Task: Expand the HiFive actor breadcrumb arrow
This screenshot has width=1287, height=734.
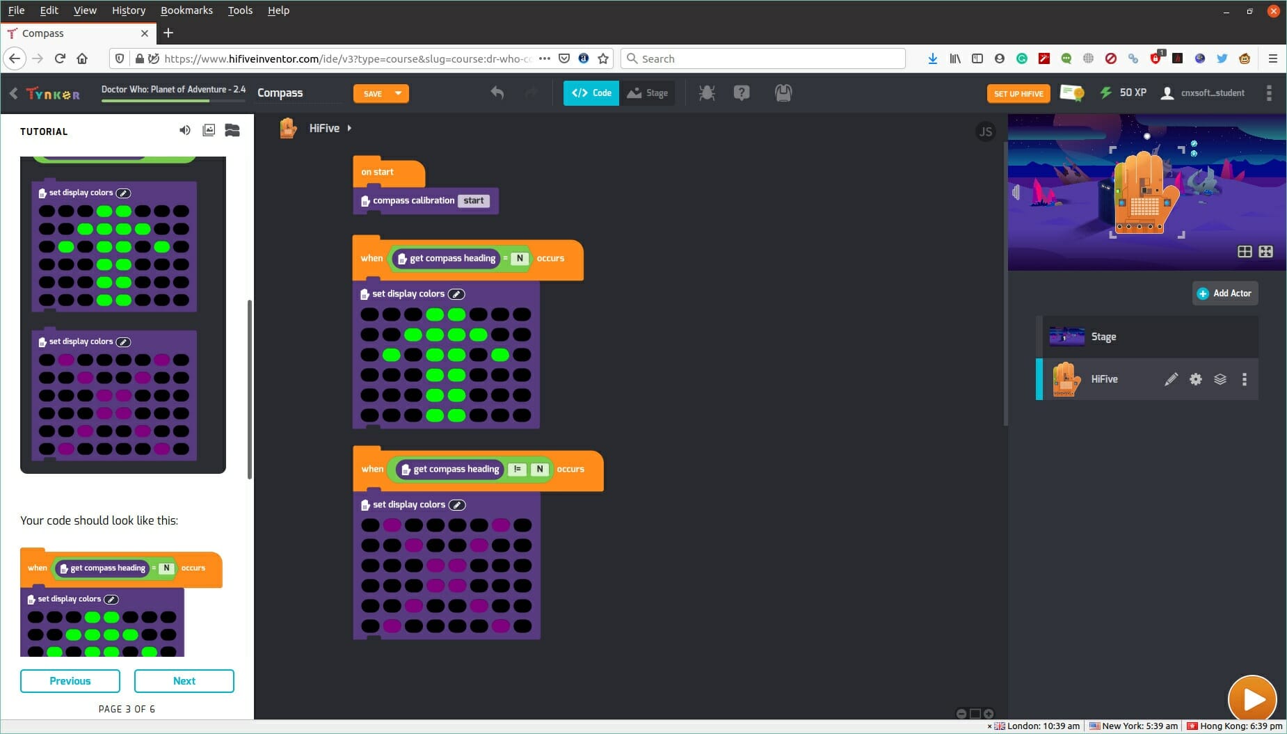Action: click(x=349, y=128)
